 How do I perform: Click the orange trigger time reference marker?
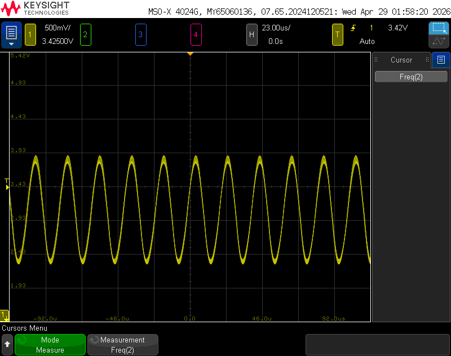coord(190,54)
